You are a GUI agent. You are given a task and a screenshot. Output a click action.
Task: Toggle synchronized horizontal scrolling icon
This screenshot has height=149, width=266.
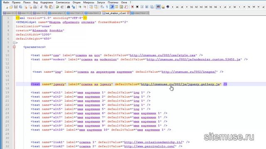[x=96, y=7]
